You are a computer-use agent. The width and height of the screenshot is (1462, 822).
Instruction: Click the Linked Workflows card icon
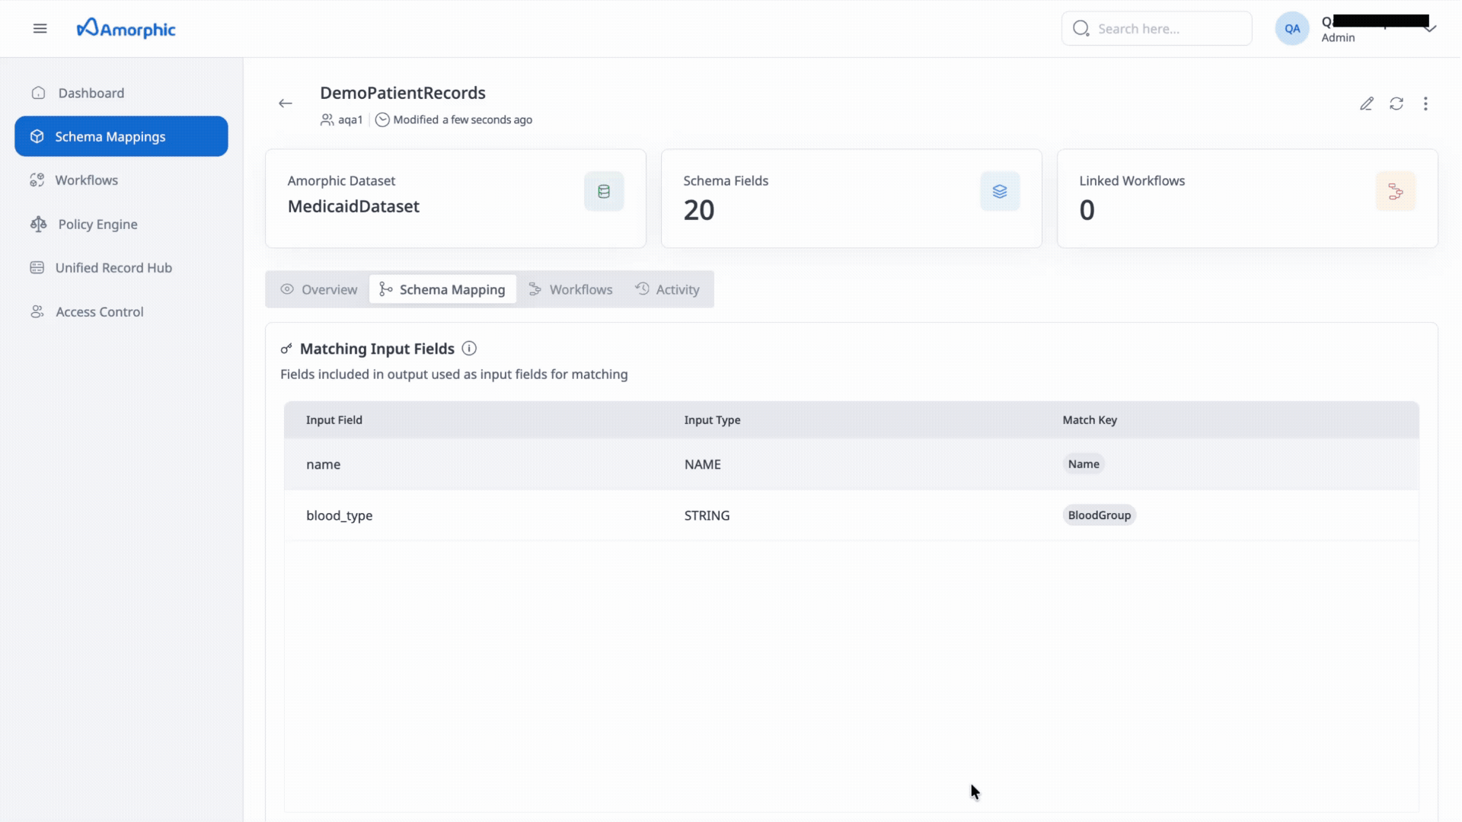coord(1395,192)
